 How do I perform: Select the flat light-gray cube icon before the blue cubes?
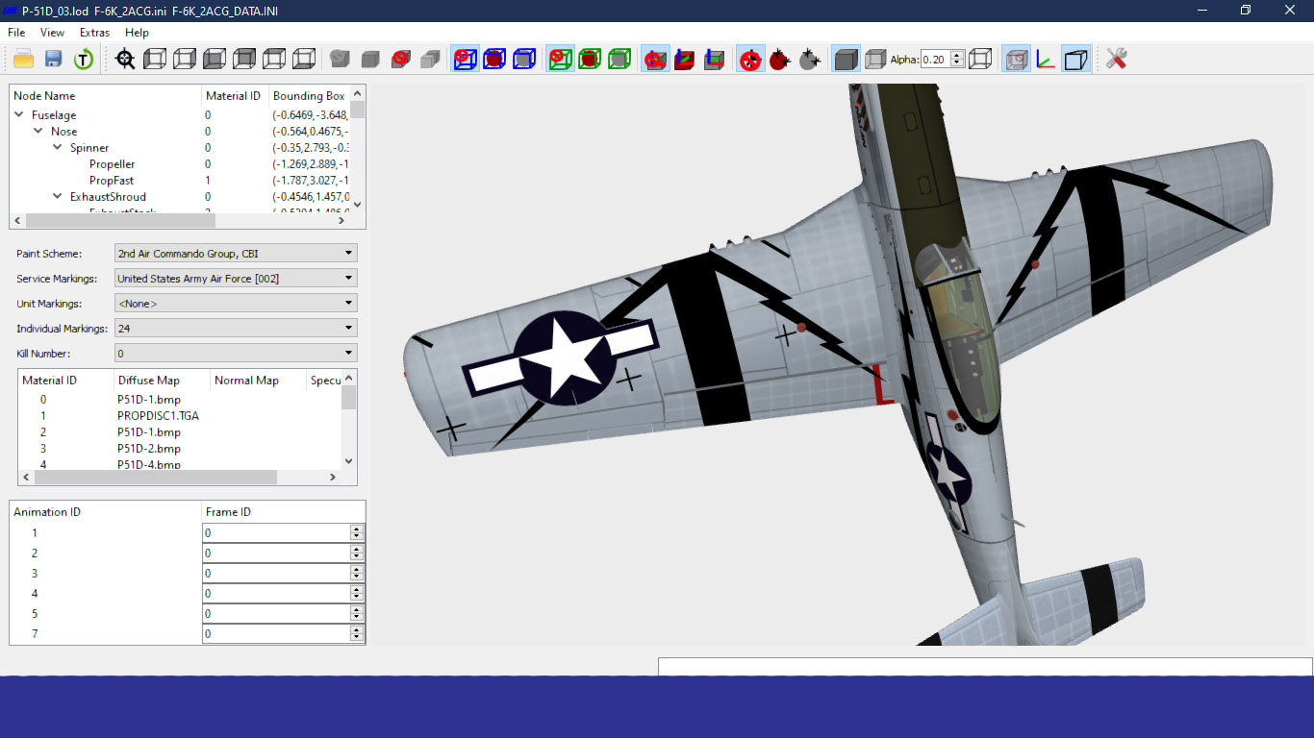point(430,60)
